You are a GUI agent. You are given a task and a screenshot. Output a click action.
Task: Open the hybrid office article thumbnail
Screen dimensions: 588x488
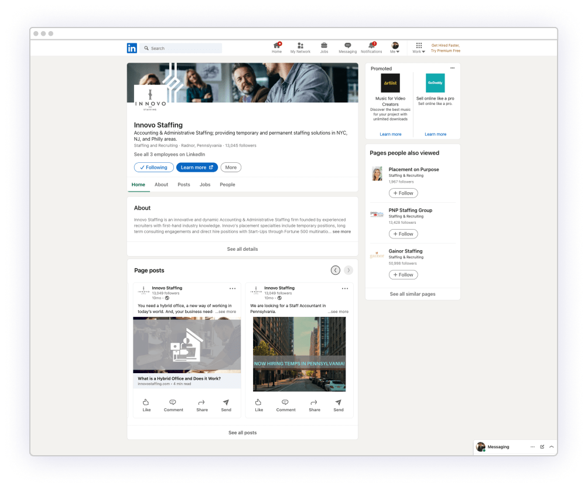[x=187, y=345]
